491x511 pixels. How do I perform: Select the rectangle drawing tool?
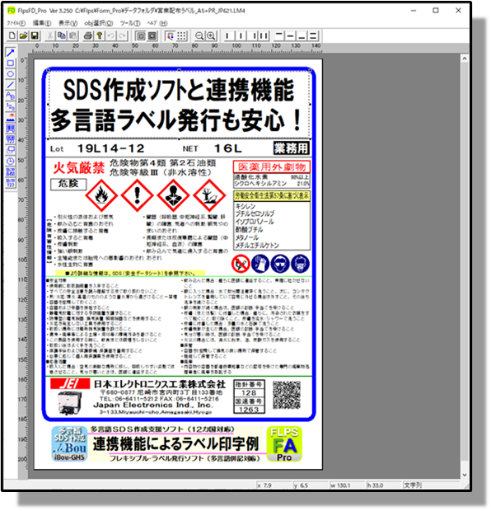(x=11, y=63)
